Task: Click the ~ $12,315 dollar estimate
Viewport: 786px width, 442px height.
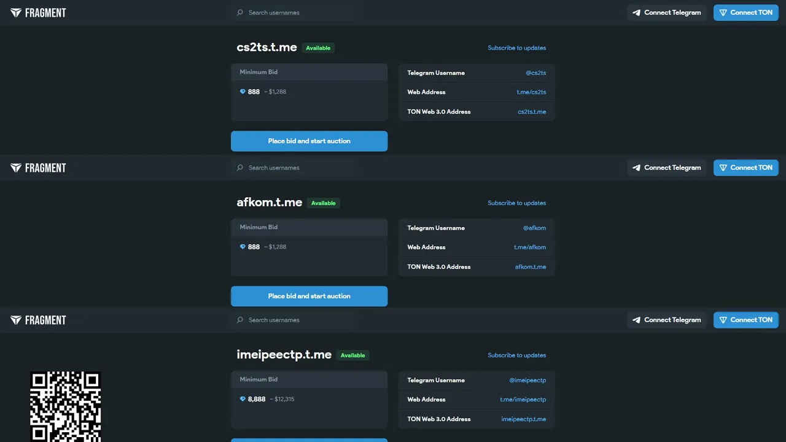Action: coord(282,399)
